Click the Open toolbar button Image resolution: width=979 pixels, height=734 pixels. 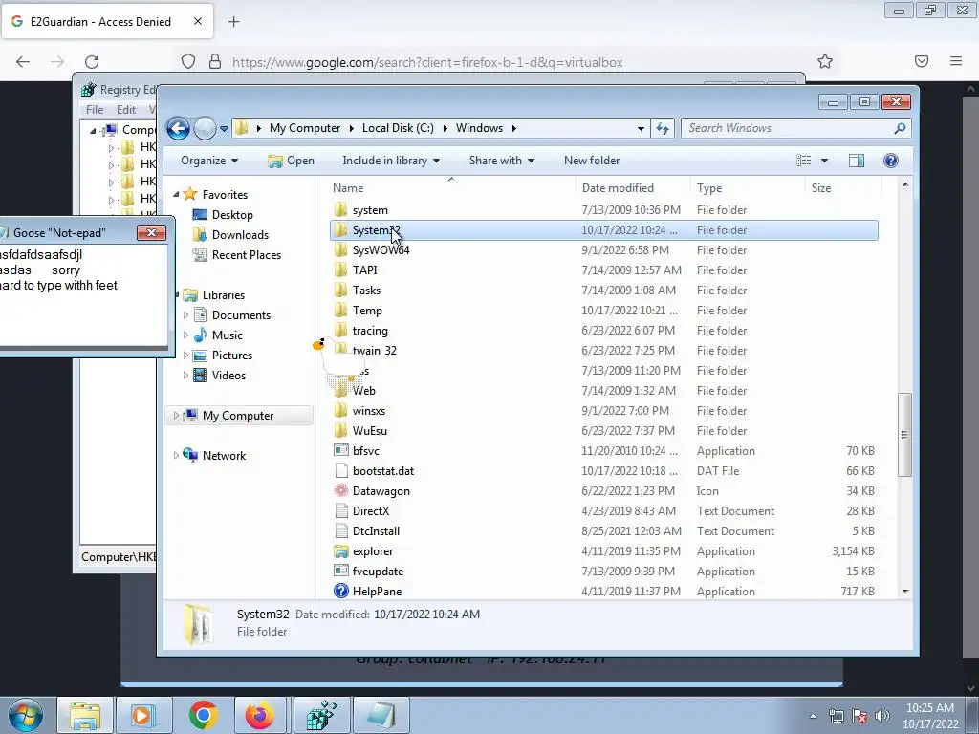(x=291, y=161)
